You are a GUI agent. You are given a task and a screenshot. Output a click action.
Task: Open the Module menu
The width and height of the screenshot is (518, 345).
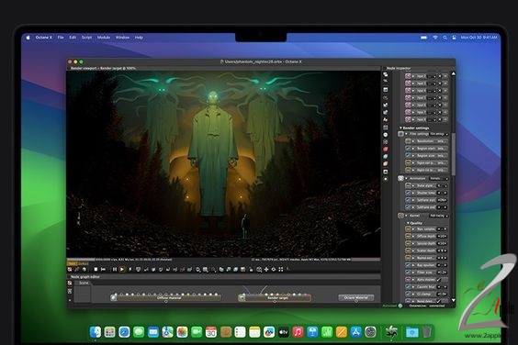pyautogui.click(x=104, y=38)
